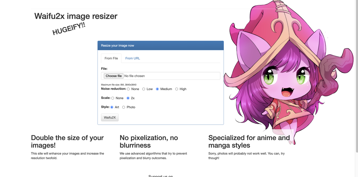
Task: Switch to the From File tab
Action: [111, 58]
